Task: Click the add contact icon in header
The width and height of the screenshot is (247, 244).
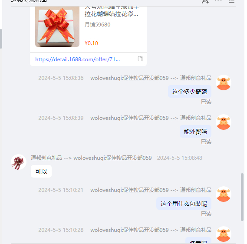Action: pos(205,1)
